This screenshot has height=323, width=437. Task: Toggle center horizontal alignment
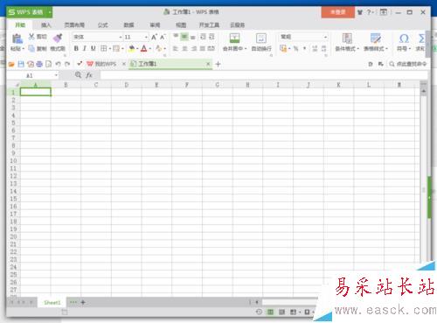(x=184, y=48)
